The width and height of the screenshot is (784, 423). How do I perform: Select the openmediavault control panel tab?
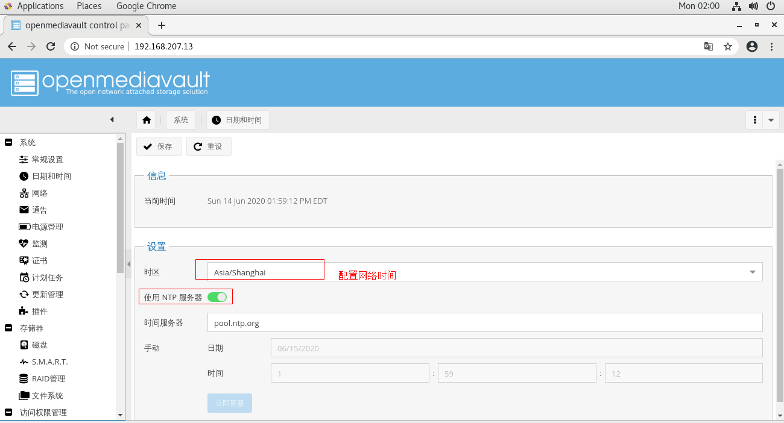point(75,25)
